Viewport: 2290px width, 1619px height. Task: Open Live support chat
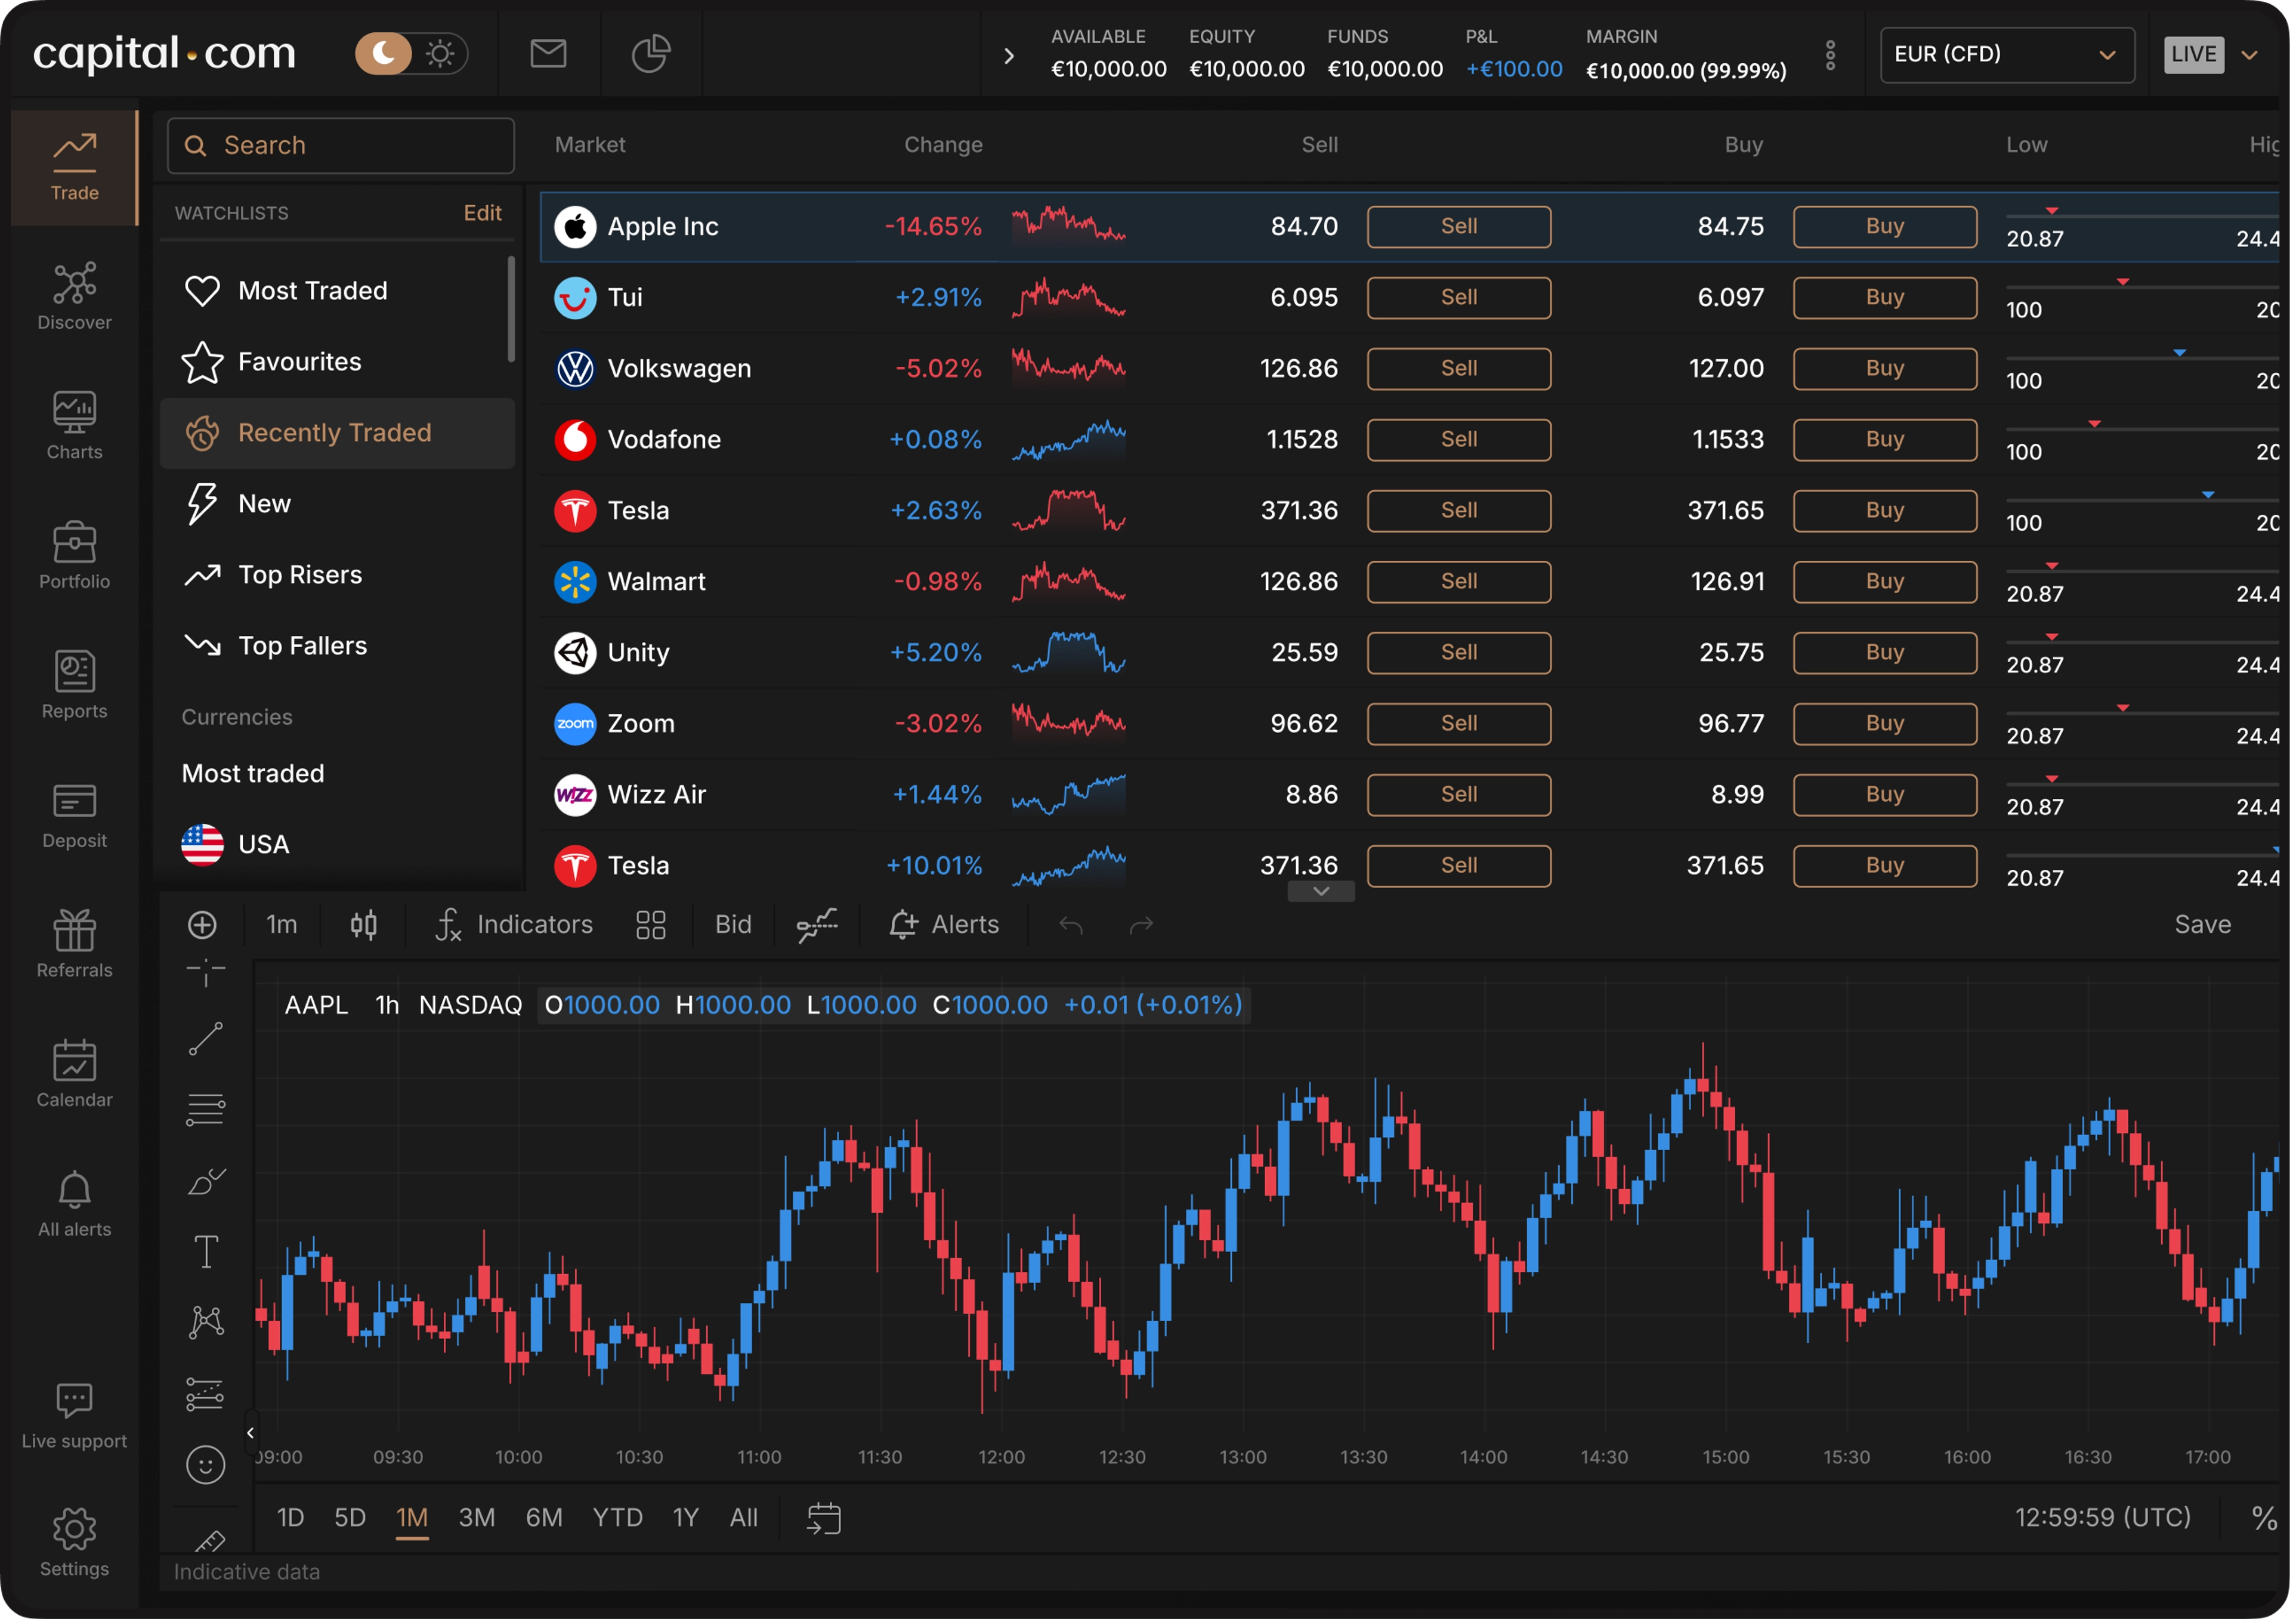(75, 1417)
